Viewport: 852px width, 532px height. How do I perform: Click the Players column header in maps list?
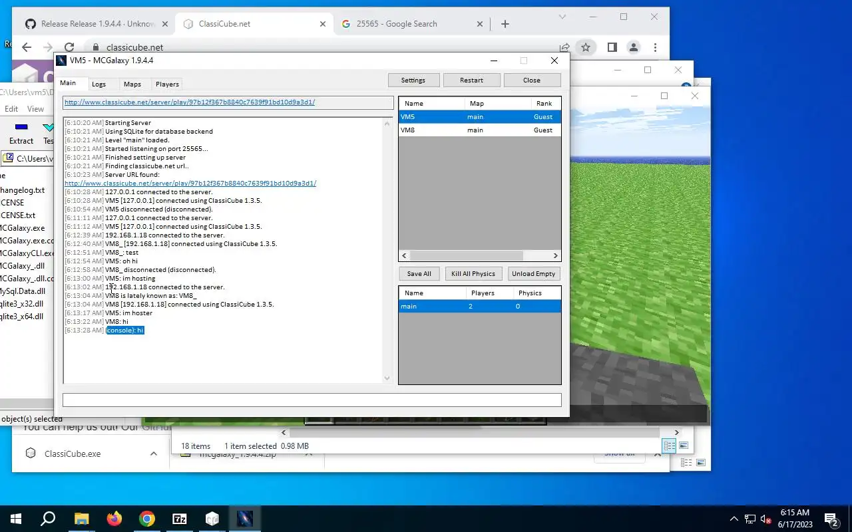click(x=488, y=293)
